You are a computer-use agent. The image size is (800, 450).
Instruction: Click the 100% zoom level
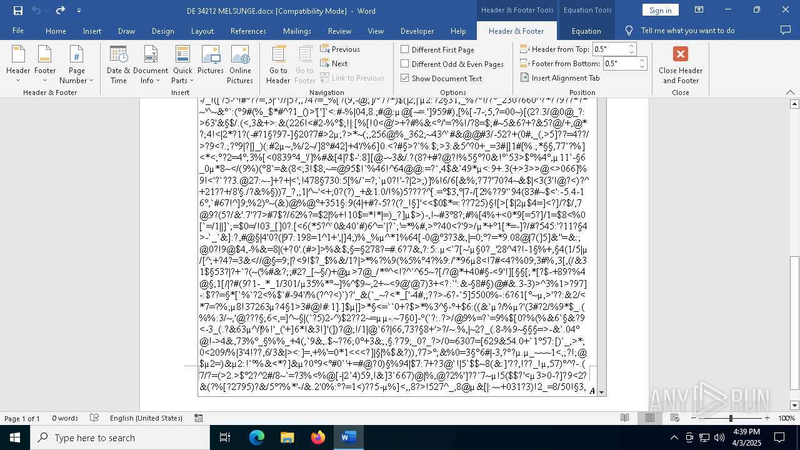[x=786, y=418]
